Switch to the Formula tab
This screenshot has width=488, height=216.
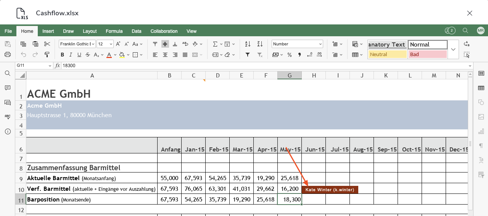click(x=114, y=31)
